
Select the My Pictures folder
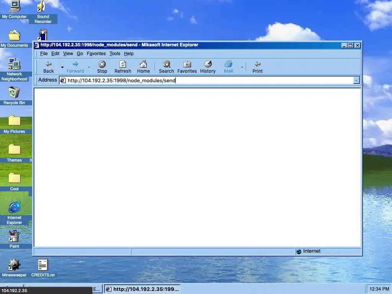tap(14, 124)
